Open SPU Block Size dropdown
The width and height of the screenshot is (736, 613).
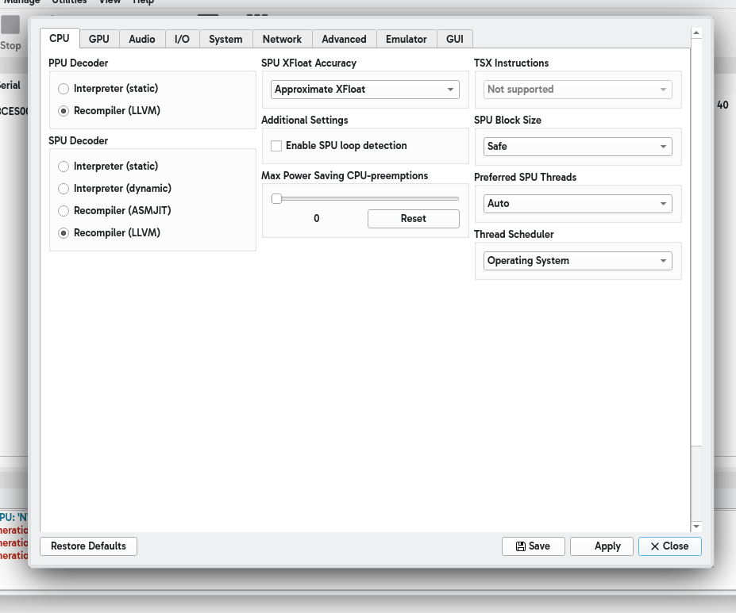[577, 147]
